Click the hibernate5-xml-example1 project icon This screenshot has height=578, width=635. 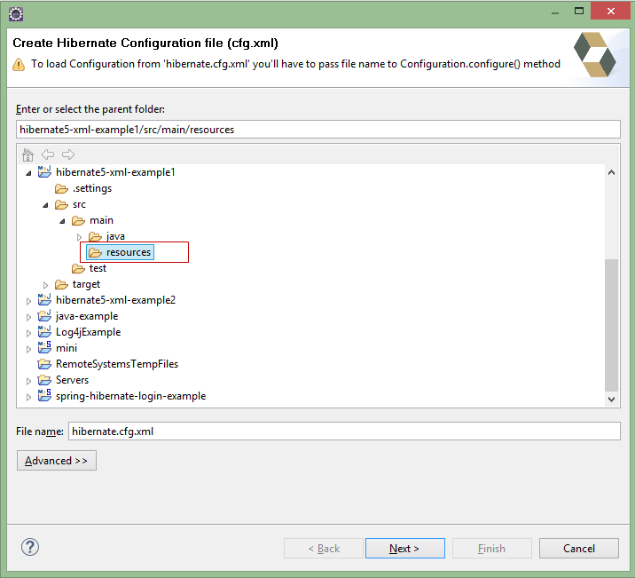pyautogui.click(x=44, y=172)
